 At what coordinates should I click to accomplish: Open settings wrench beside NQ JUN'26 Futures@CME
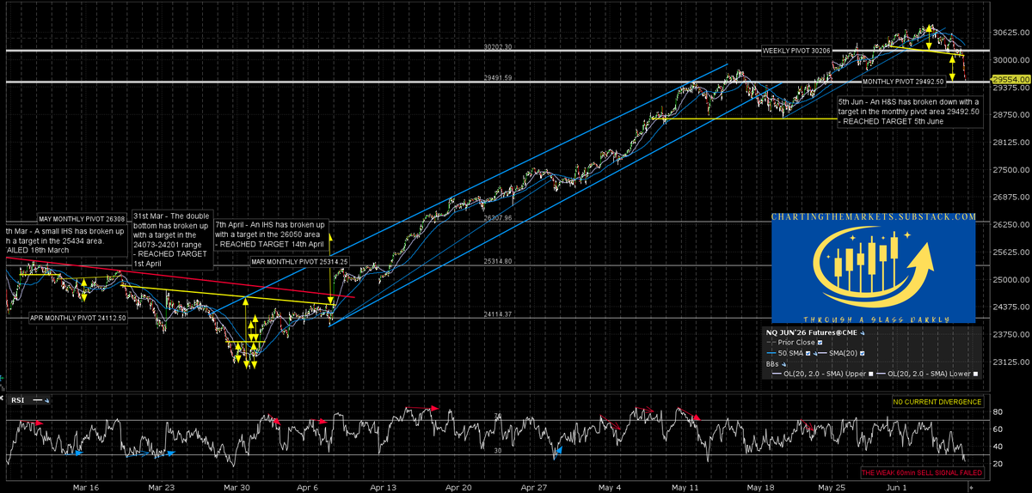click(863, 333)
